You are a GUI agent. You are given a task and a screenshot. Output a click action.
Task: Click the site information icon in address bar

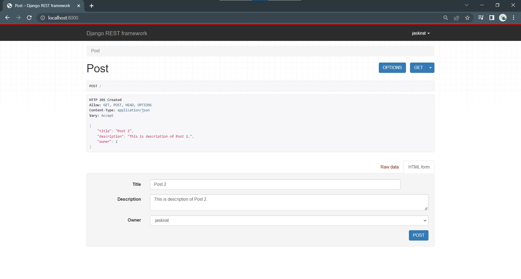tap(43, 18)
